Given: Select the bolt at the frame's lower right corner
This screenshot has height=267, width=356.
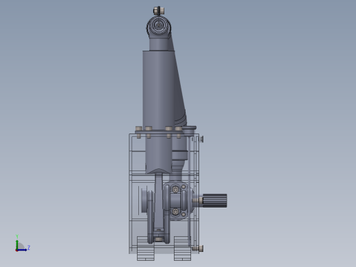Looking at the screenshot, I should click(198, 249).
